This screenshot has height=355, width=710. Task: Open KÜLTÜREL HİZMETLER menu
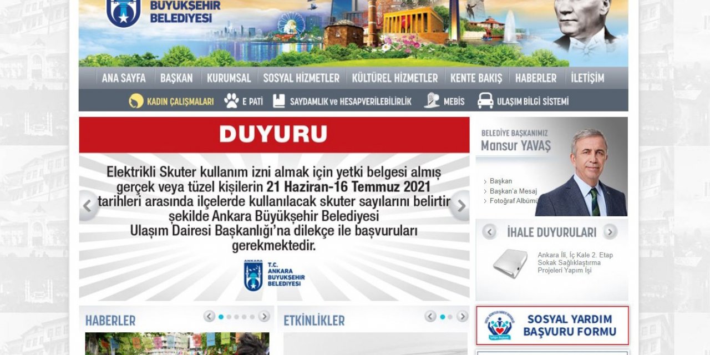pyautogui.click(x=395, y=78)
